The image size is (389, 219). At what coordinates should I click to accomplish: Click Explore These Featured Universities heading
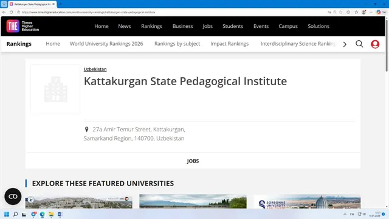pos(103,184)
